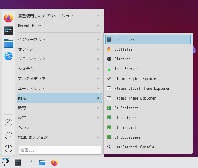Launch Qt Designer from the submenu
The image size is (198, 168).
pos(148,118)
